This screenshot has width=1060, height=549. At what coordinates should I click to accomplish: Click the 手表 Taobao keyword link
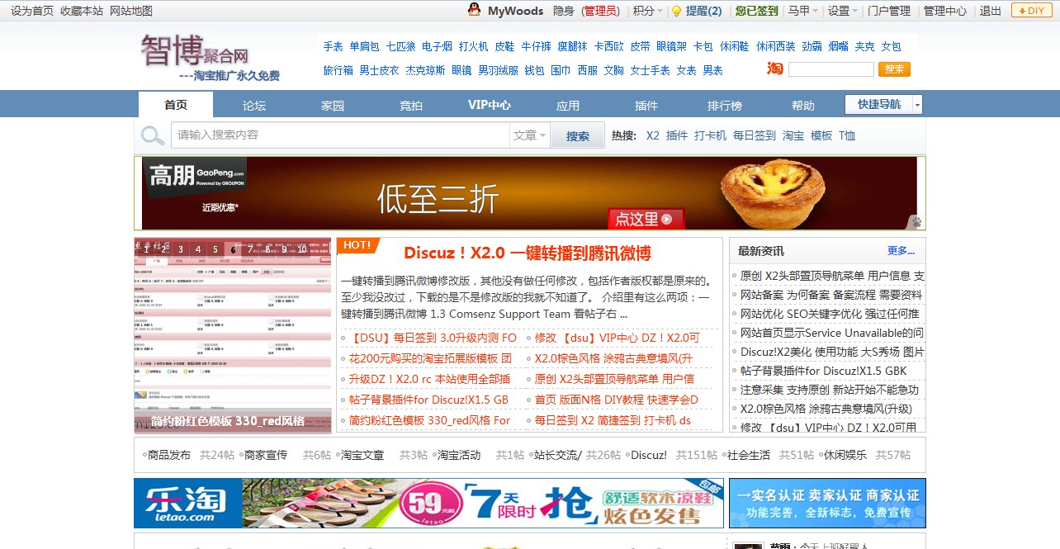(x=334, y=46)
